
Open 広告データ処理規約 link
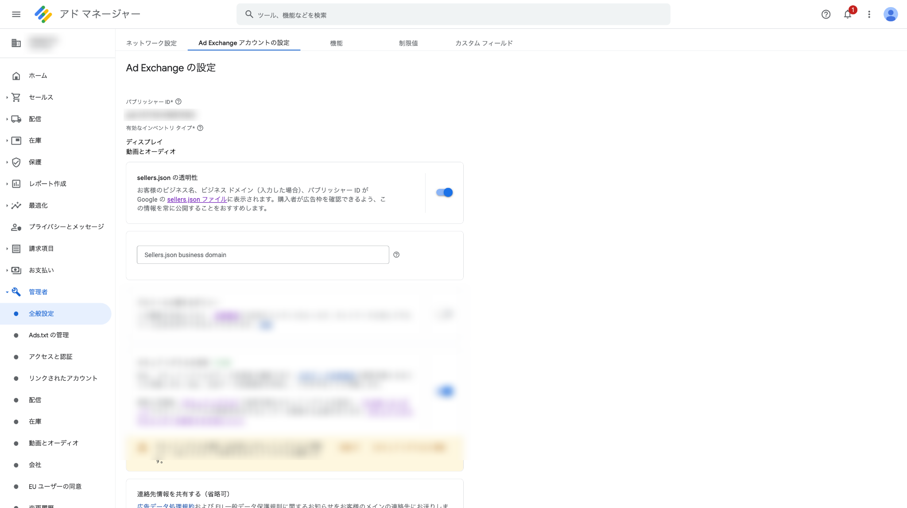(x=166, y=505)
